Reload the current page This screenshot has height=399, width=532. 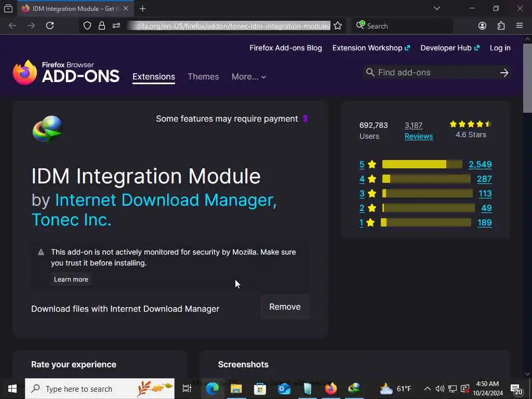coord(50,26)
